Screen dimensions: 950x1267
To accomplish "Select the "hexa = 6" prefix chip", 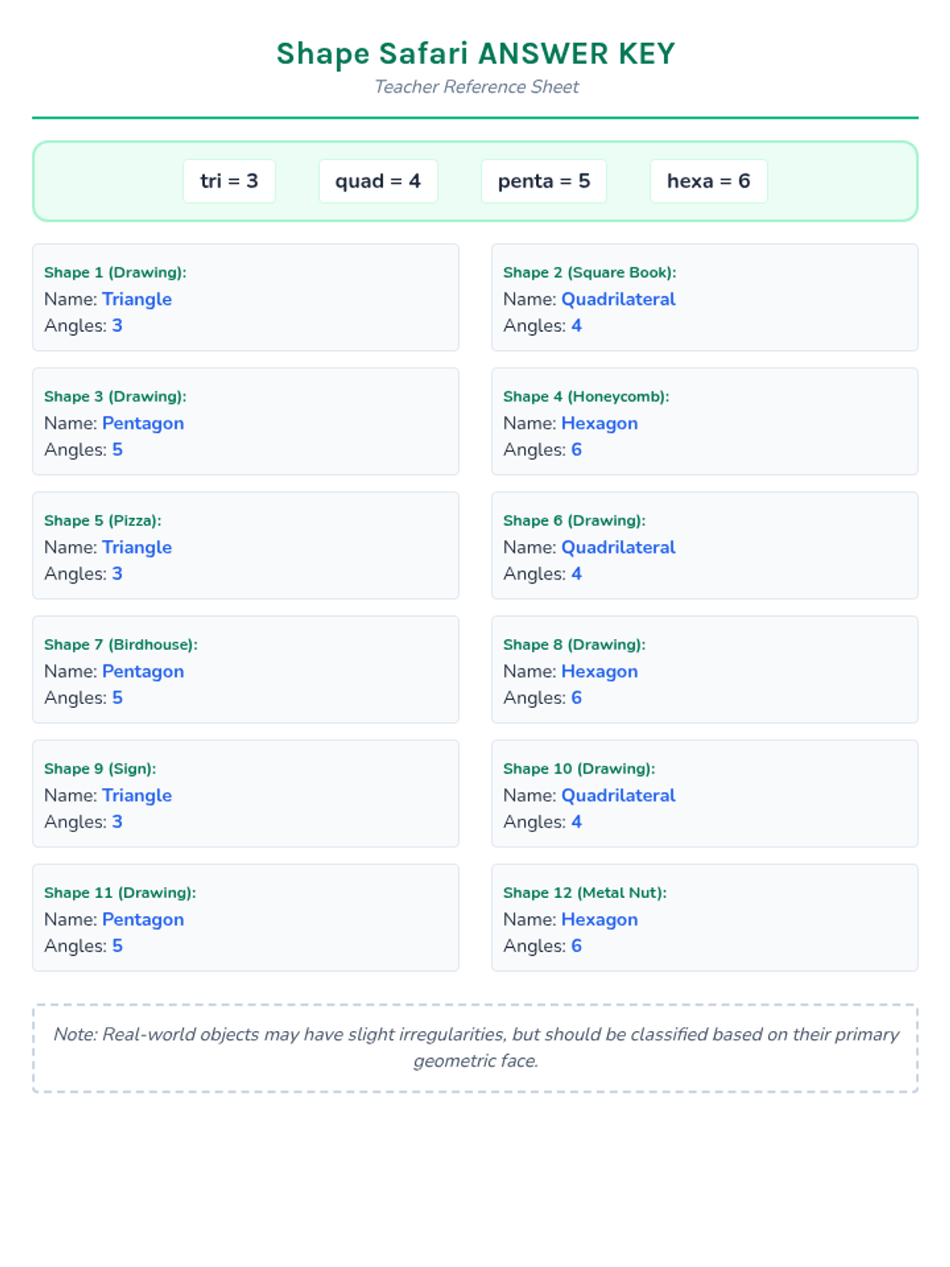I will point(708,181).
